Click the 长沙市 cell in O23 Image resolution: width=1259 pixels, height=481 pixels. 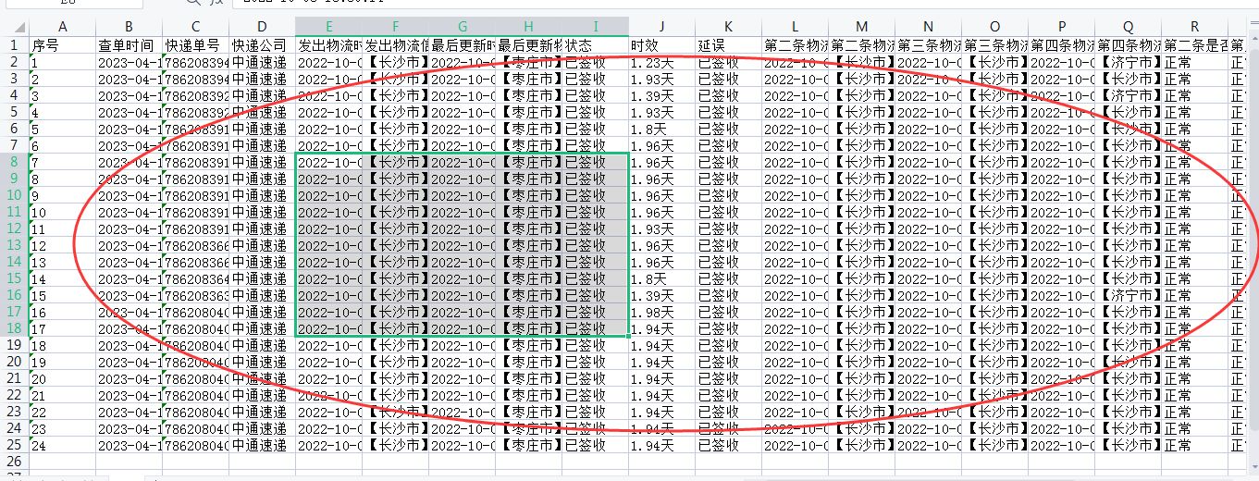994,412
